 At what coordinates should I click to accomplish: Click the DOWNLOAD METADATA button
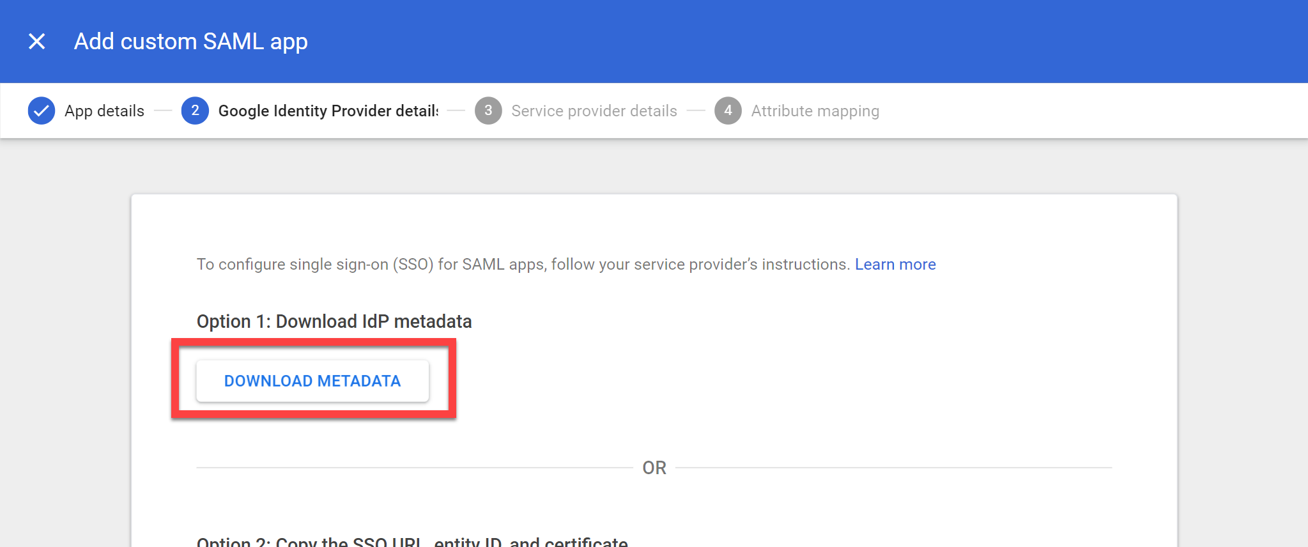pyautogui.click(x=312, y=381)
